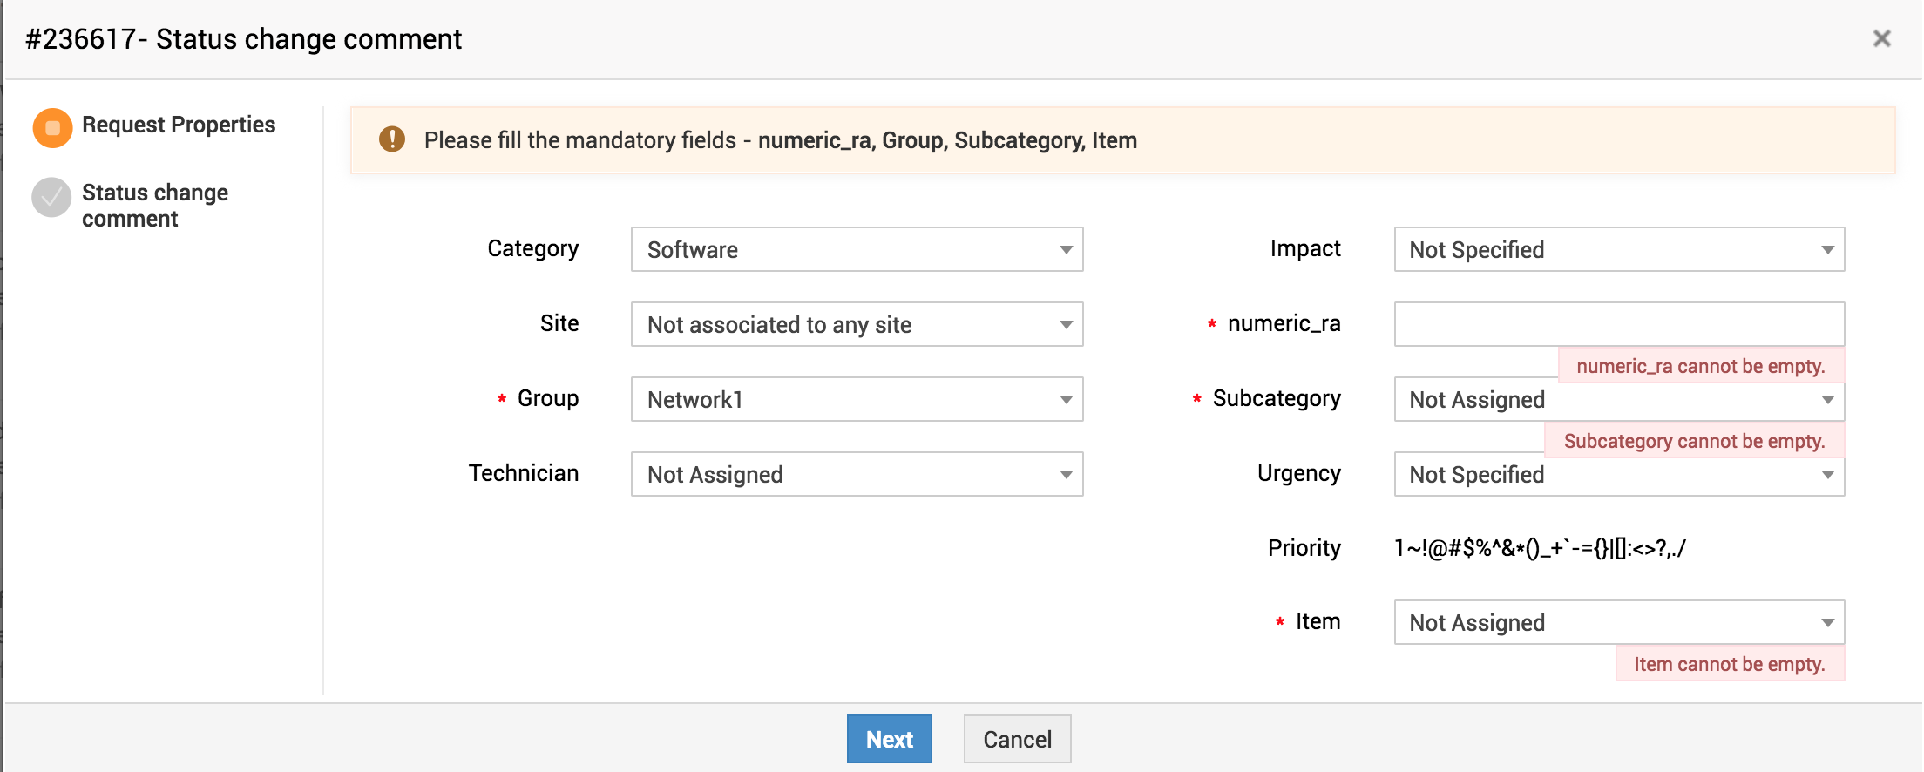Switch to the Status change comment step
1924x772 pixels.
coord(155,206)
